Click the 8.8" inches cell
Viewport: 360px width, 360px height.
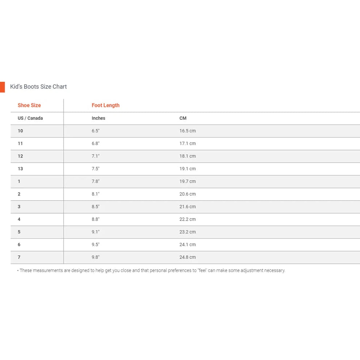95,219
